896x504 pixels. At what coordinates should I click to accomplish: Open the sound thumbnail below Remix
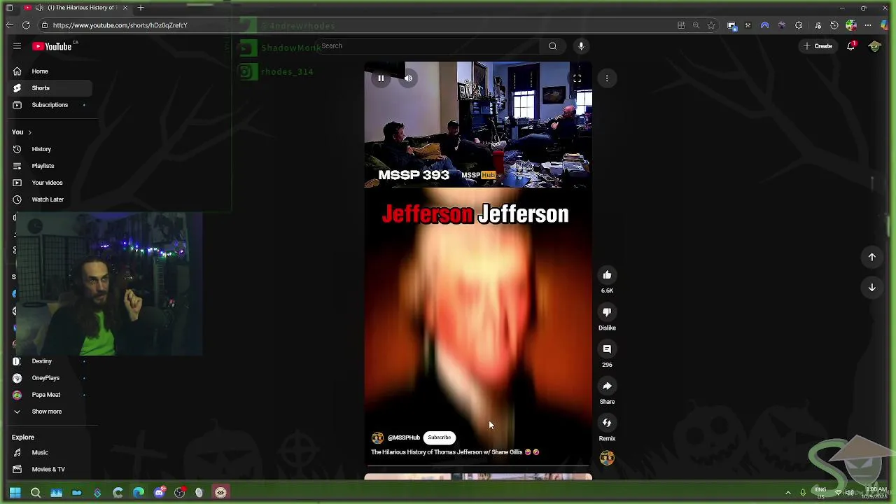click(x=607, y=458)
